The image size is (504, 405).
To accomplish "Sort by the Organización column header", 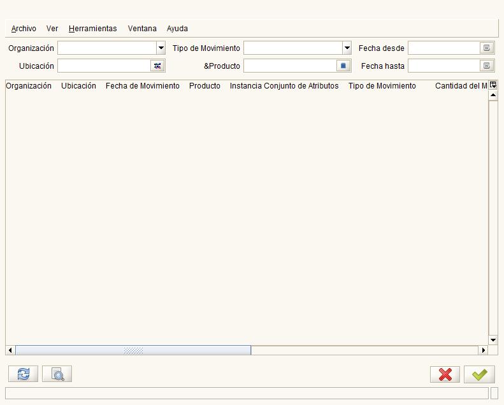I will pos(29,86).
